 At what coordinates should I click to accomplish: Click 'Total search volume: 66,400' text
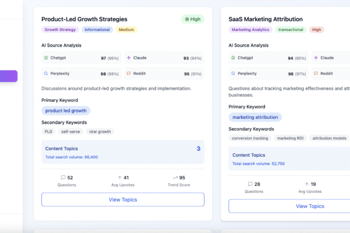point(72,157)
